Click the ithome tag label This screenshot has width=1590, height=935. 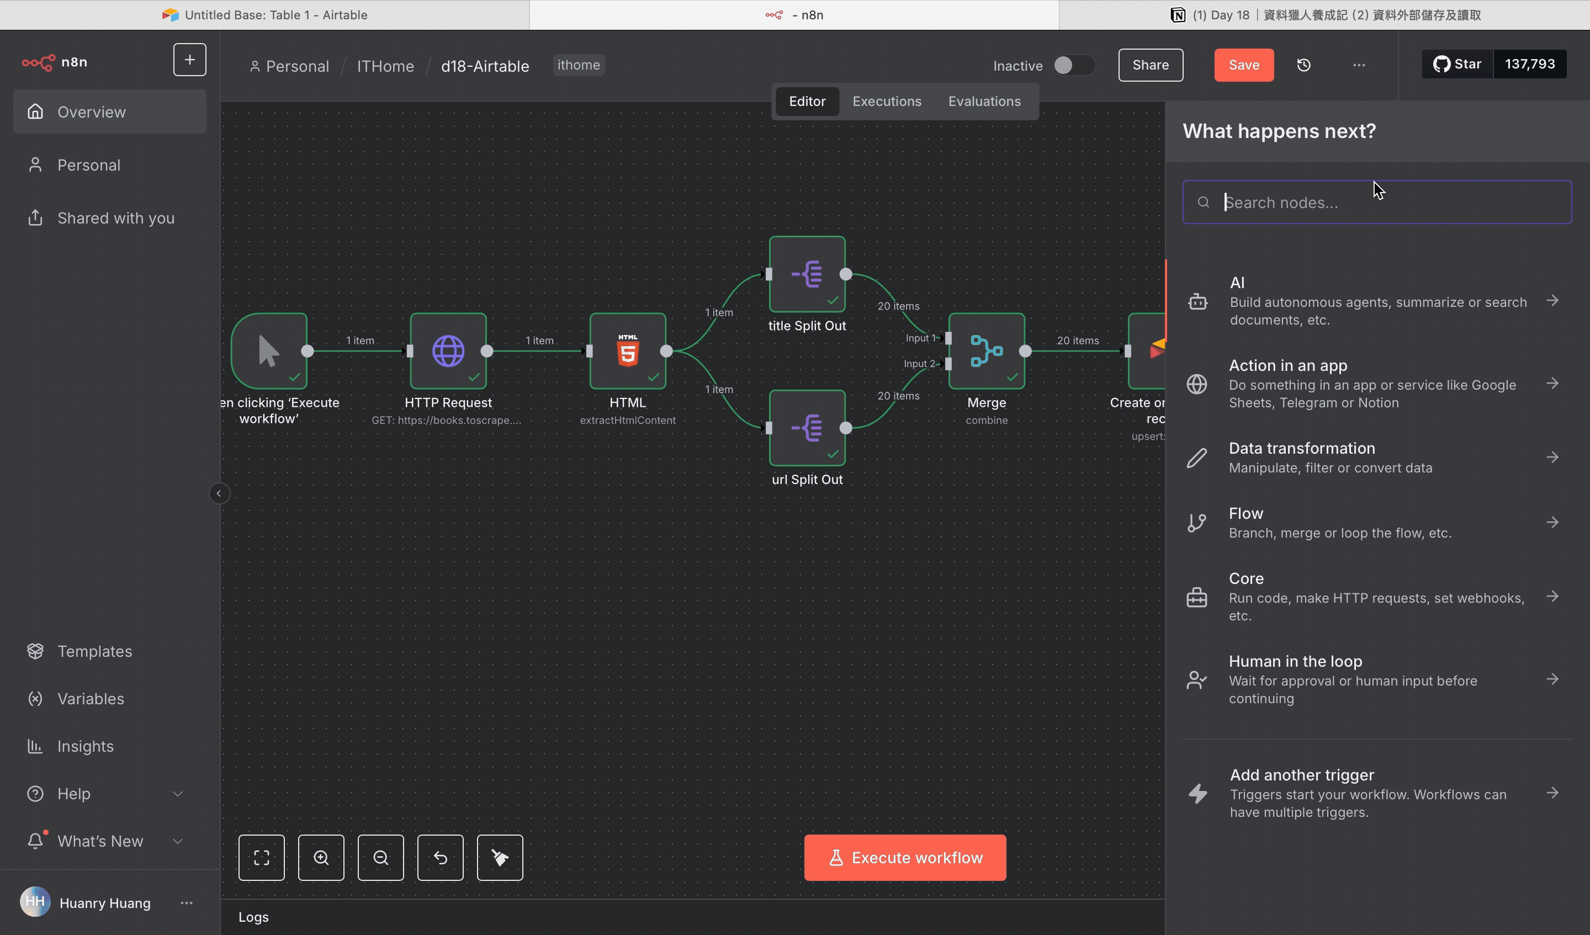(x=579, y=65)
